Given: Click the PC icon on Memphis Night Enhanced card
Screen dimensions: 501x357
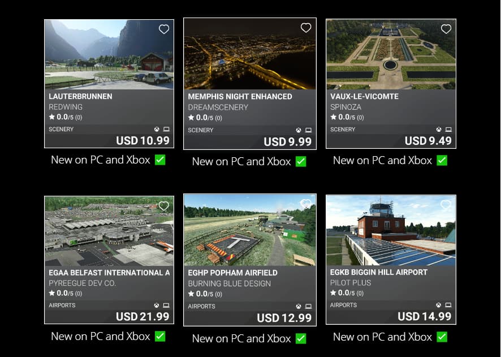Looking at the screenshot, I should click(308, 130).
